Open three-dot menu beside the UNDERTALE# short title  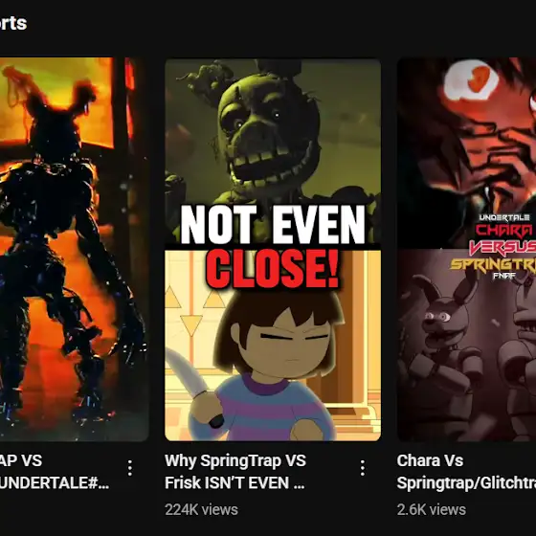point(130,468)
